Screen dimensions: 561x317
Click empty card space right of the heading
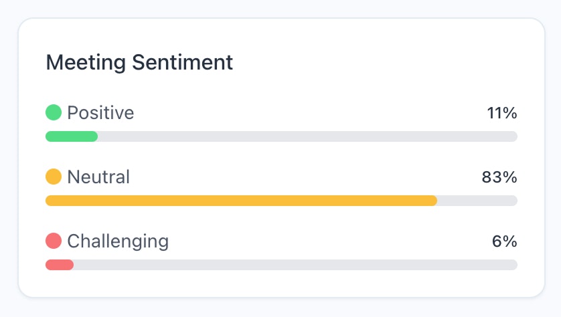[x=388, y=62]
